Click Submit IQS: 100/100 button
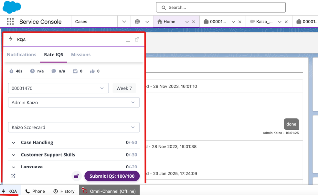This screenshot has height=196, width=318. click(x=112, y=176)
